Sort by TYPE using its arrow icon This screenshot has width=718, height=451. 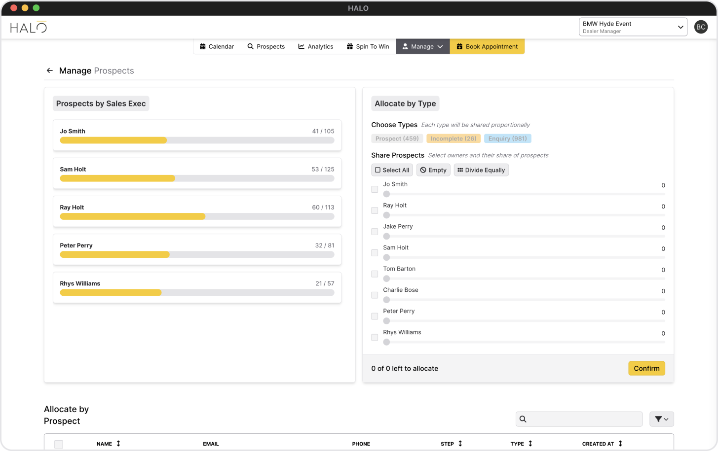pyautogui.click(x=530, y=444)
